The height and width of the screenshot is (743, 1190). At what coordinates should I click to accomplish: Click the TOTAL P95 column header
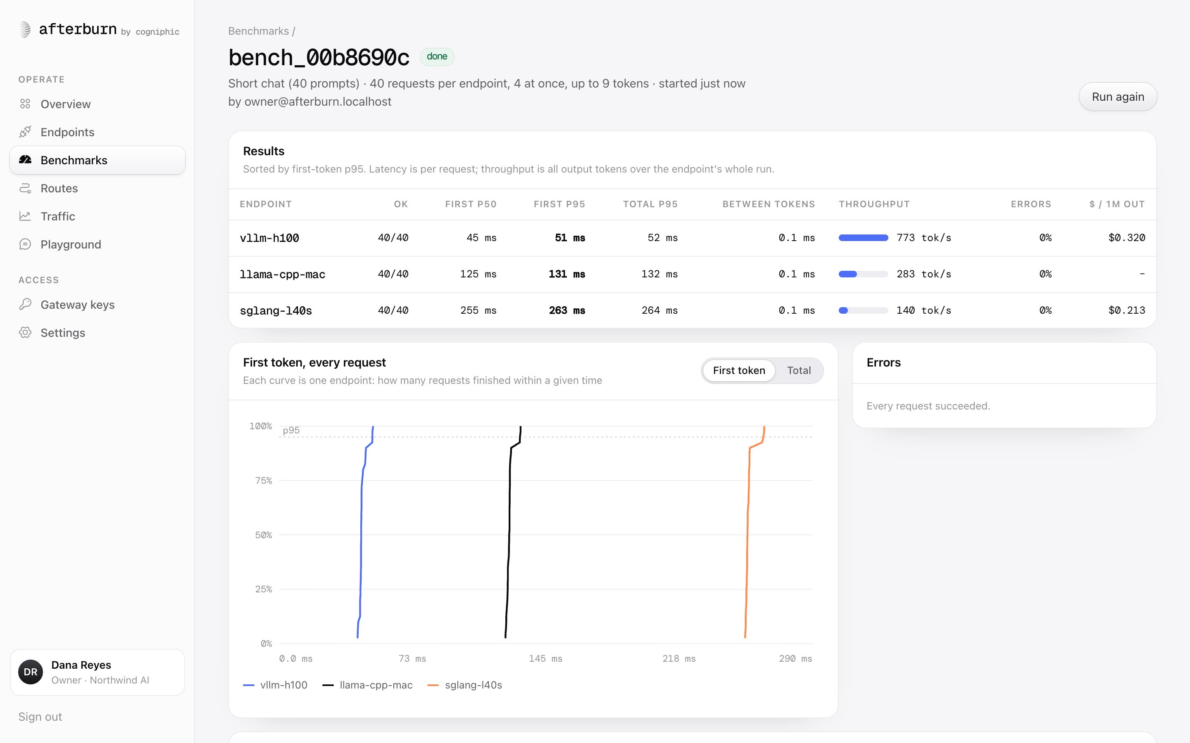tap(650, 204)
